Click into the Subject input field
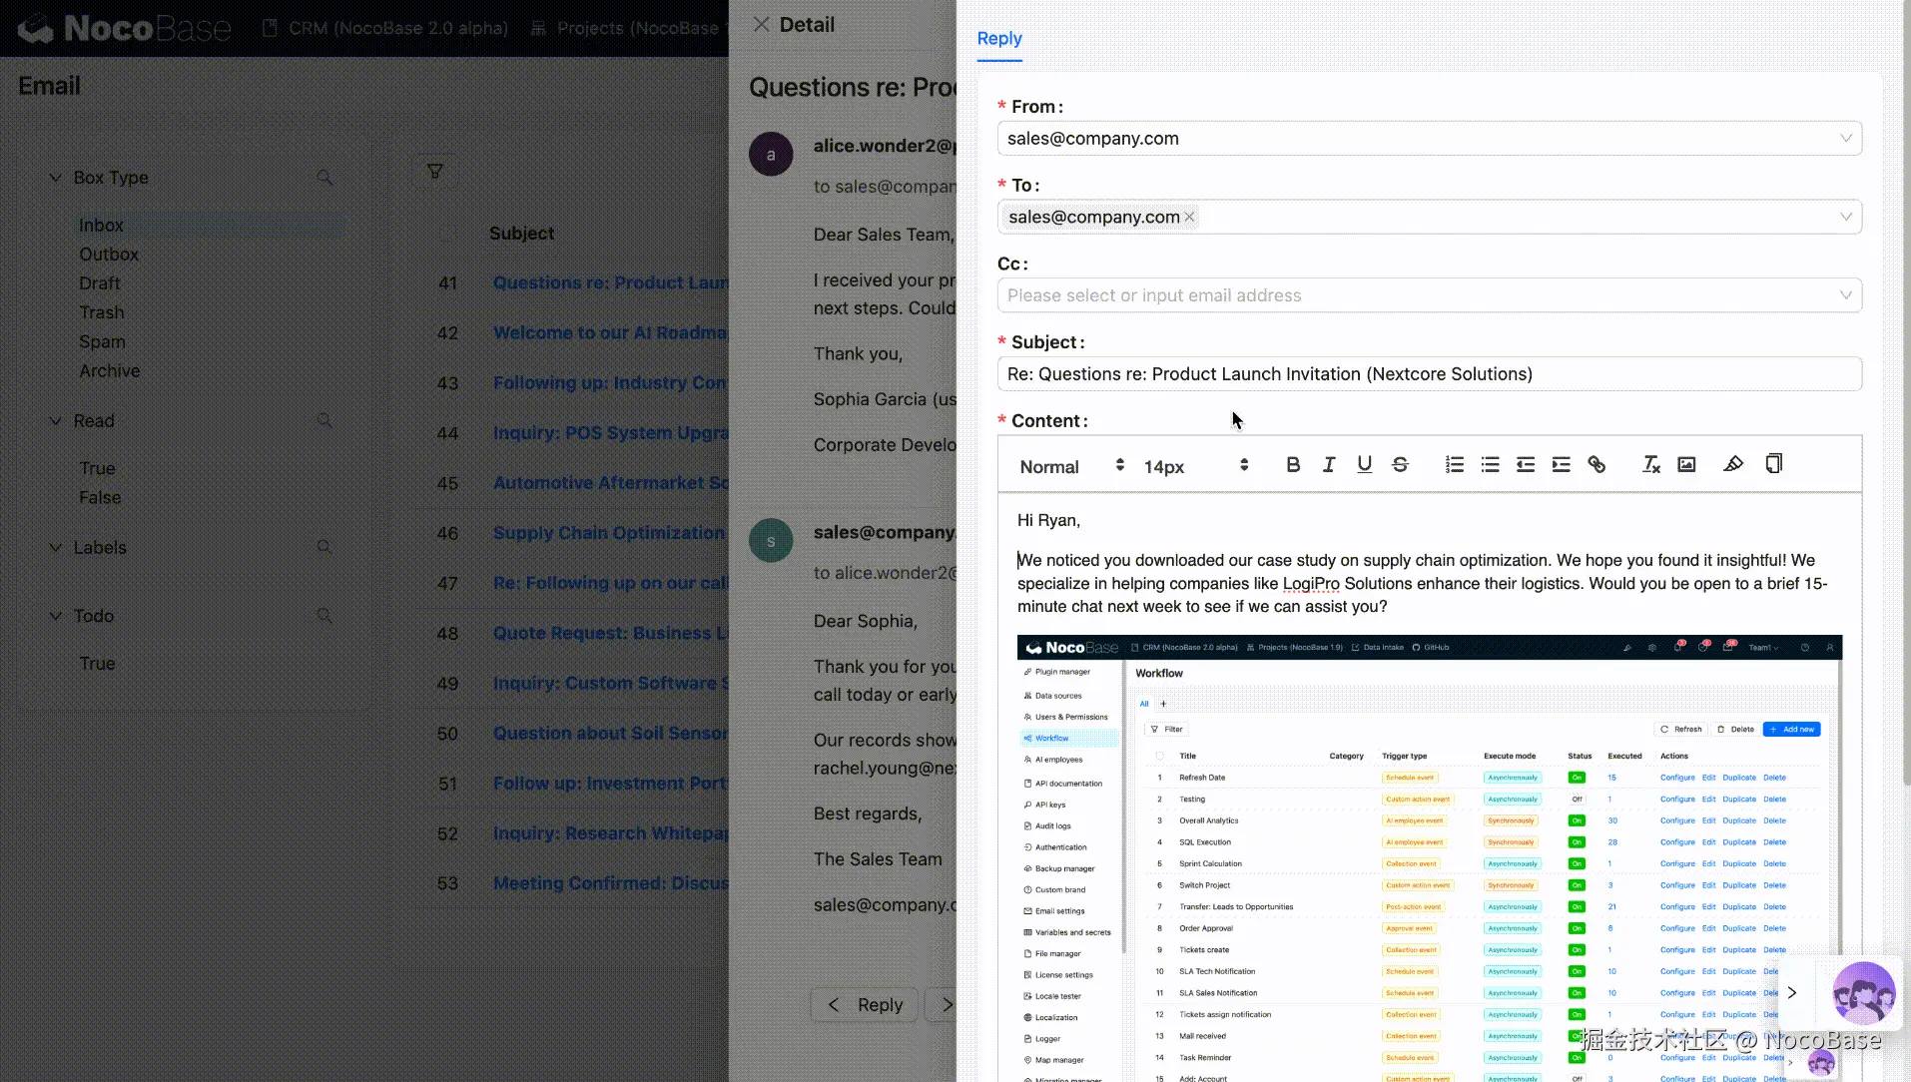The height and width of the screenshot is (1082, 1911). click(1429, 374)
